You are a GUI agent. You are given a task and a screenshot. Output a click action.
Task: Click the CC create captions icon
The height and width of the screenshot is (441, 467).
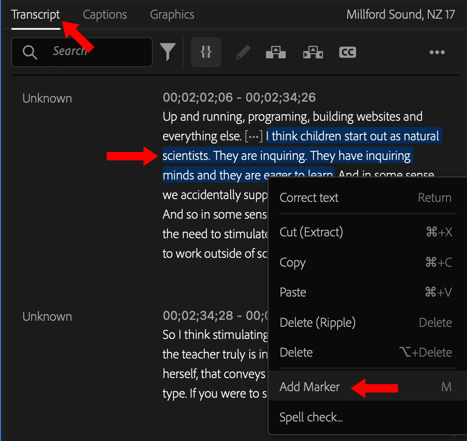pyautogui.click(x=348, y=52)
